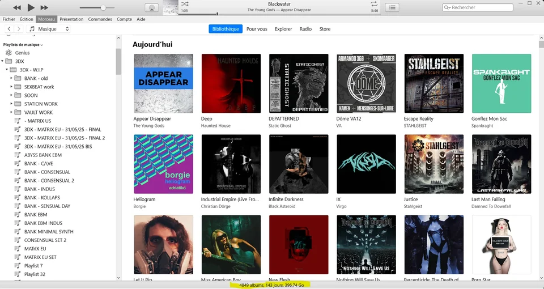Open the Commandes menu
Viewport: 544px width, 289px height.
100,19
